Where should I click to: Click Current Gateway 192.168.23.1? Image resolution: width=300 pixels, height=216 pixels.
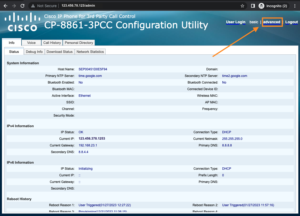[88, 145]
